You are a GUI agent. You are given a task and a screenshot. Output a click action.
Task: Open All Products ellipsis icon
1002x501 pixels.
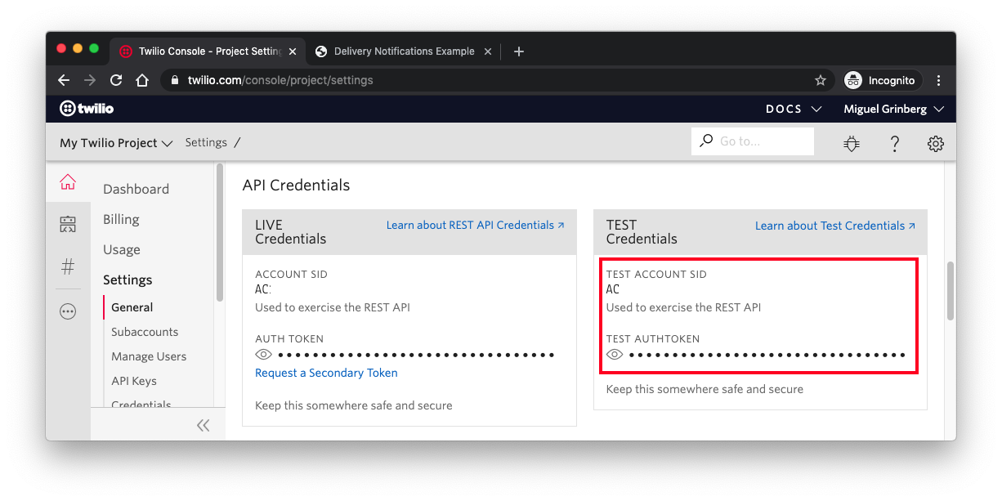(x=68, y=311)
